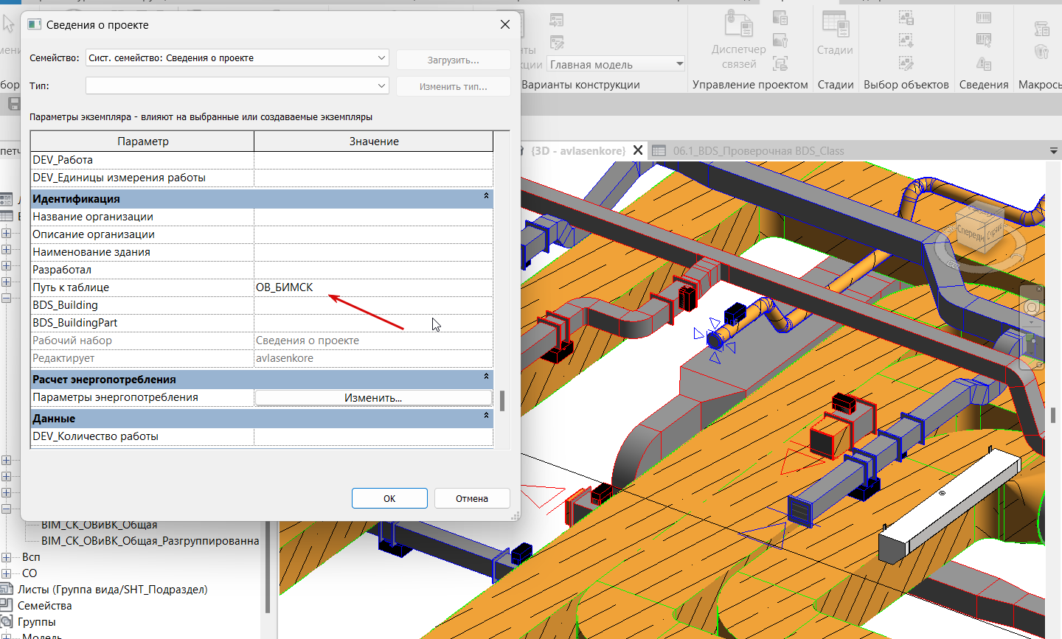
Task: Click the save selection icon in Выбор объектов
Action: [x=906, y=18]
